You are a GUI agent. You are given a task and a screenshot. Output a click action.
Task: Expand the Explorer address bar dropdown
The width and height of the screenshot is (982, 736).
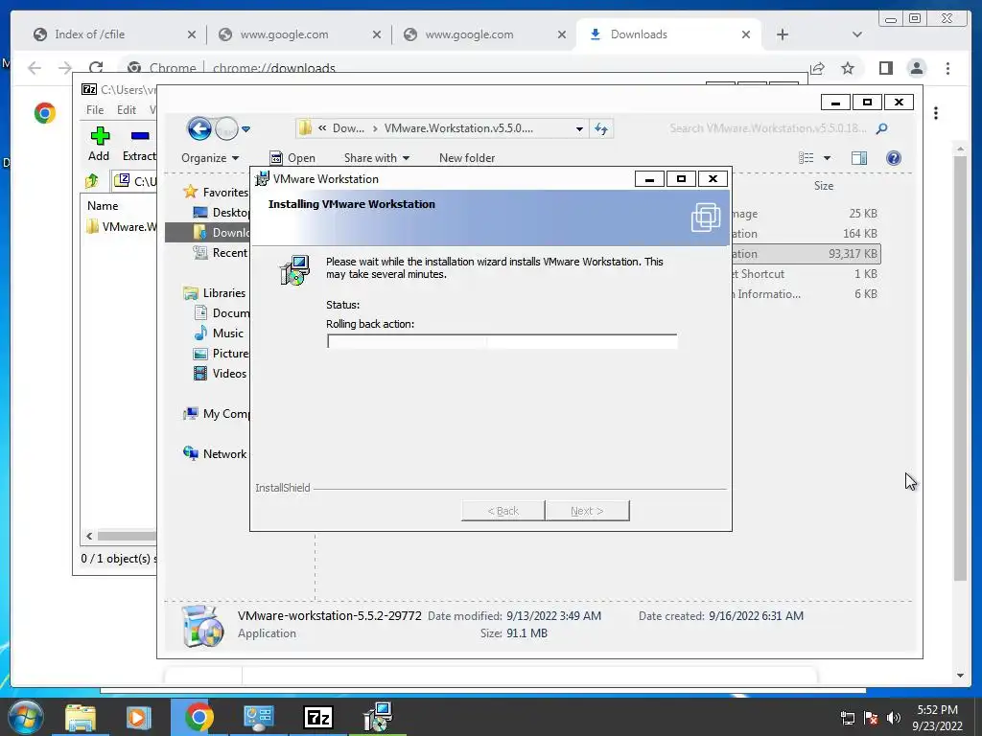click(x=579, y=129)
